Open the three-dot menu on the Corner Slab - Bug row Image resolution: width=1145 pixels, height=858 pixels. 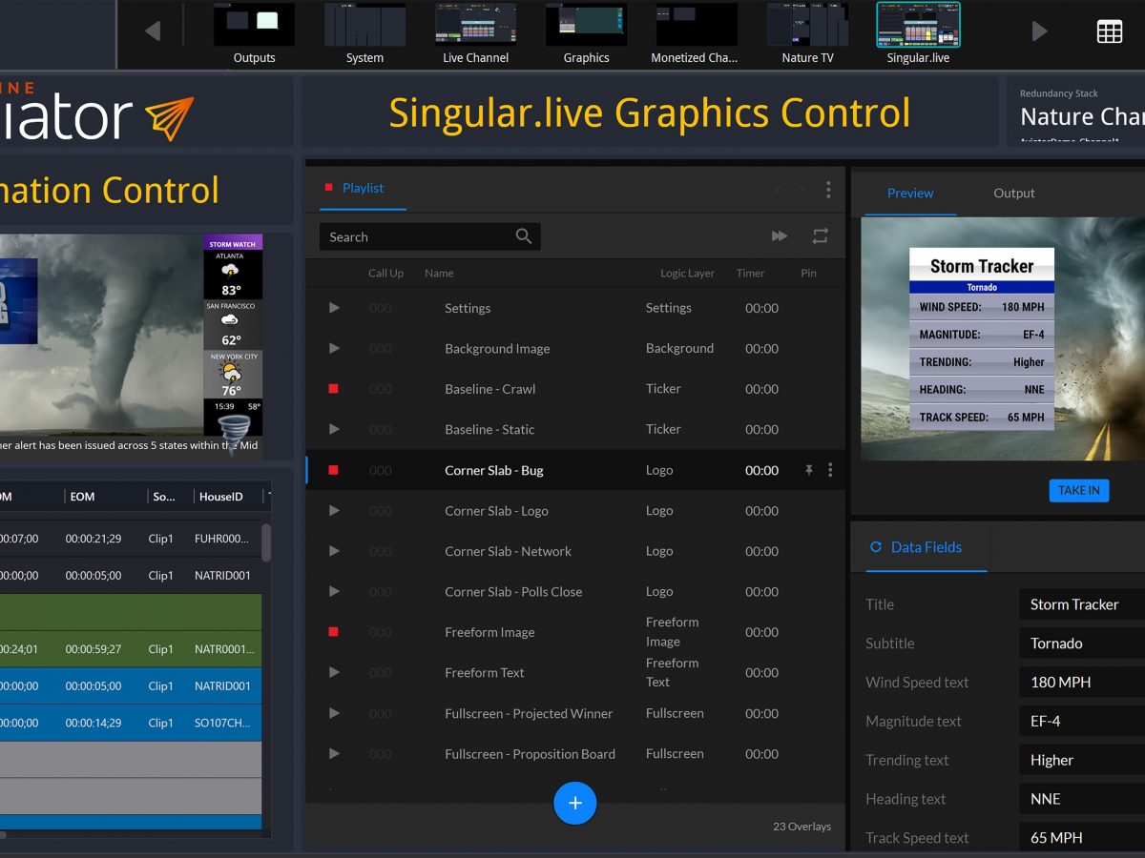(x=828, y=470)
